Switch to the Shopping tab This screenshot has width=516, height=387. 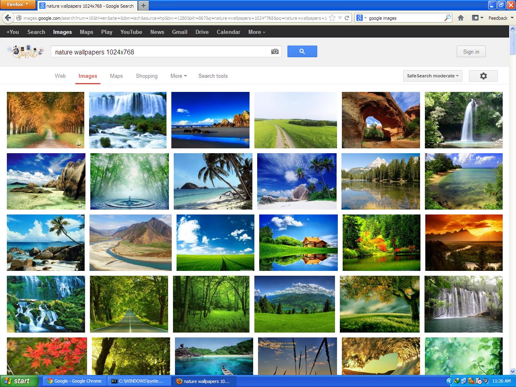(x=146, y=76)
